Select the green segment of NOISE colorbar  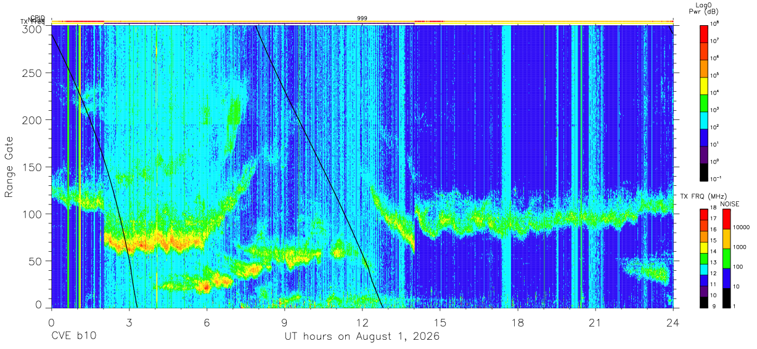[x=726, y=258]
